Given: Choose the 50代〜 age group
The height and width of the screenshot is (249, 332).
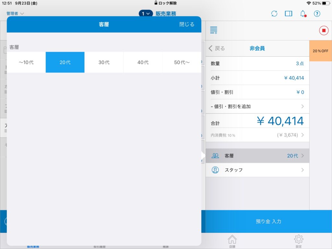Looking at the screenshot, I should [182, 62].
